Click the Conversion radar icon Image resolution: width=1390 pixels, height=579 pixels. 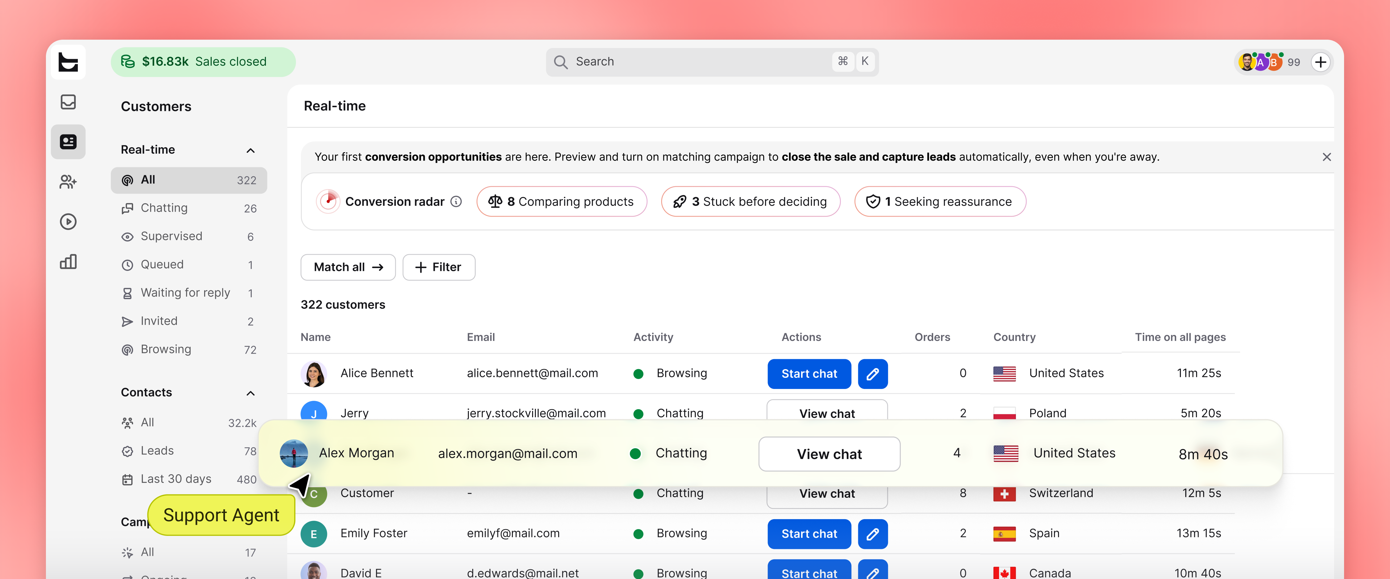[x=328, y=201]
